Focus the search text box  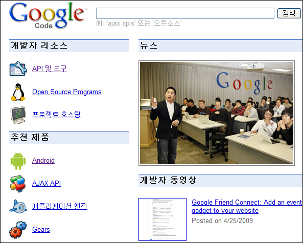point(185,13)
